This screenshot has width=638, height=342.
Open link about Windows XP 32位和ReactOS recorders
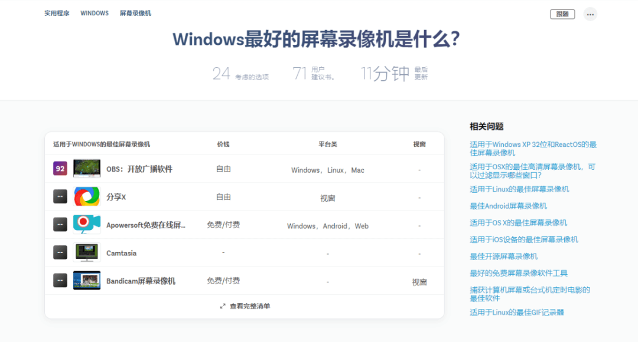click(533, 149)
